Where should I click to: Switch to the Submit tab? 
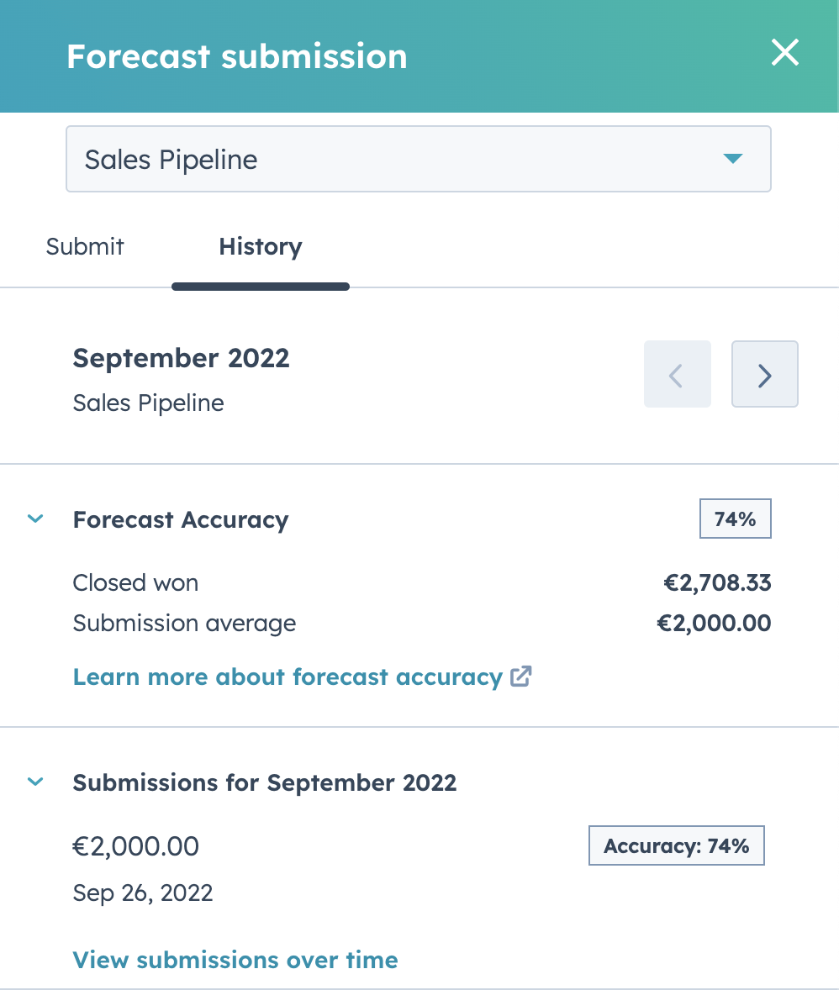tap(85, 247)
